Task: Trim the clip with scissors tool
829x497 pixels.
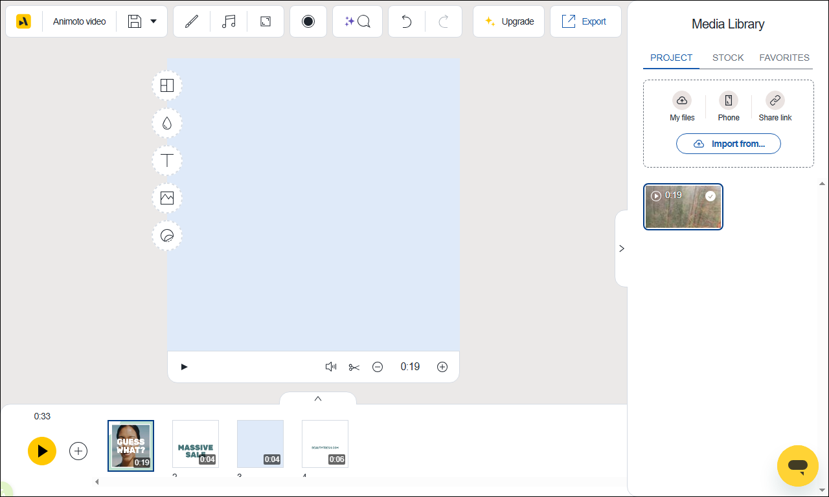Action: (354, 366)
